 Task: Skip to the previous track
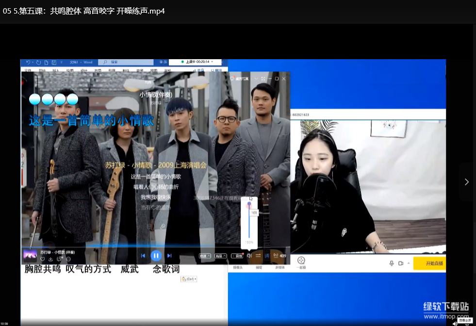pos(143,256)
